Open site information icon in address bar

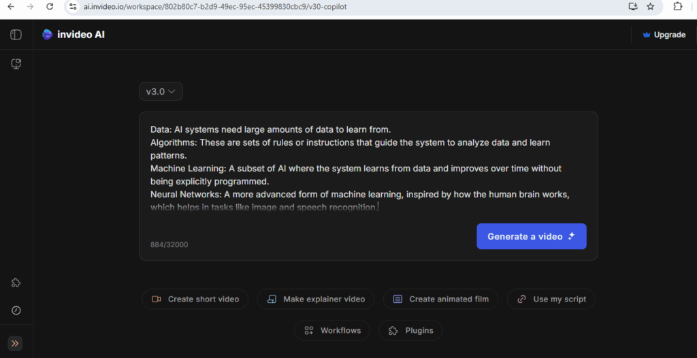tap(74, 7)
